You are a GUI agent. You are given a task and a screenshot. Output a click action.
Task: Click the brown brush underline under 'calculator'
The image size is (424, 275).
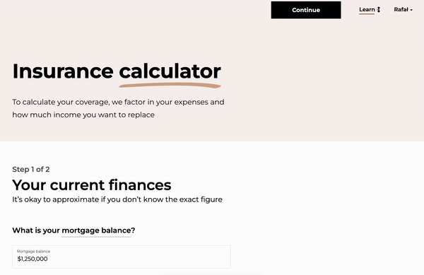click(x=170, y=86)
